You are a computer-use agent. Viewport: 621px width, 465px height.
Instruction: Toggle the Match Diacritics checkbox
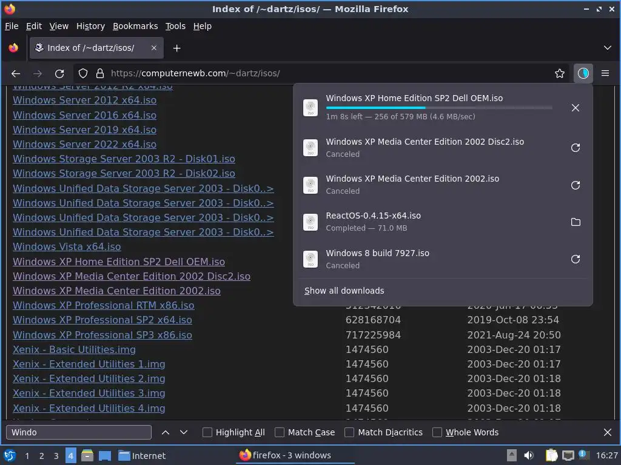tap(349, 432)
